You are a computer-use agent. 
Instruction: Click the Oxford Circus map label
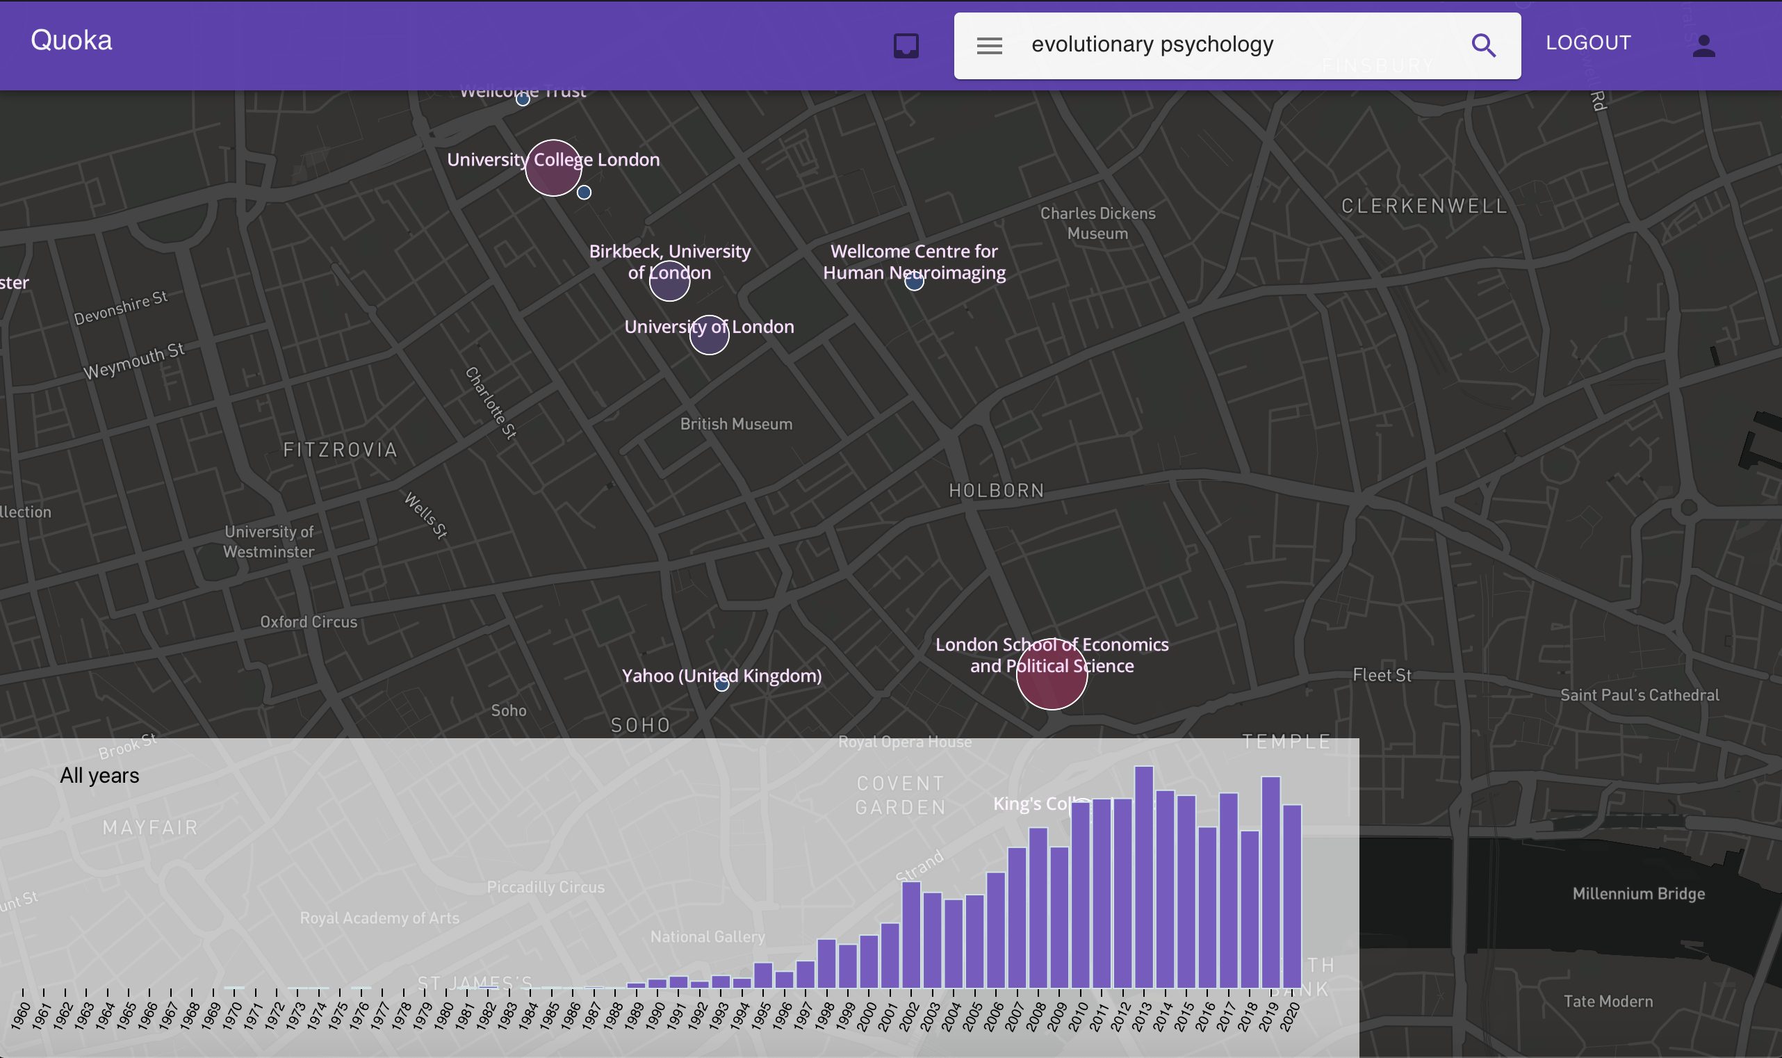(x=309, y=621)
